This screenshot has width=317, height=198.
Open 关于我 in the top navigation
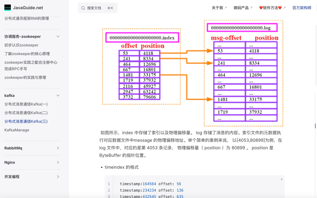(217, 8)
